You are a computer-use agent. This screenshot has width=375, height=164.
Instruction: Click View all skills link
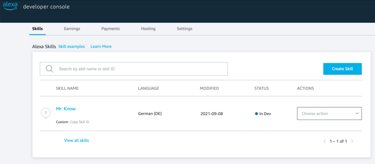pos(76,140)
